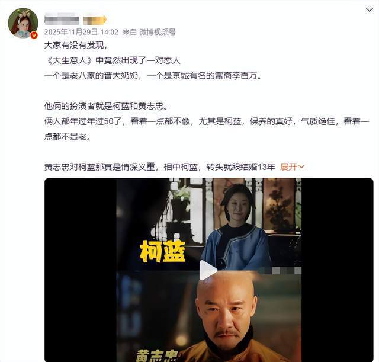The width and height of the screenshot is (379, 362).
Task: Click the line mentioning 柯蓝和黄志忠
Action: 106,106
